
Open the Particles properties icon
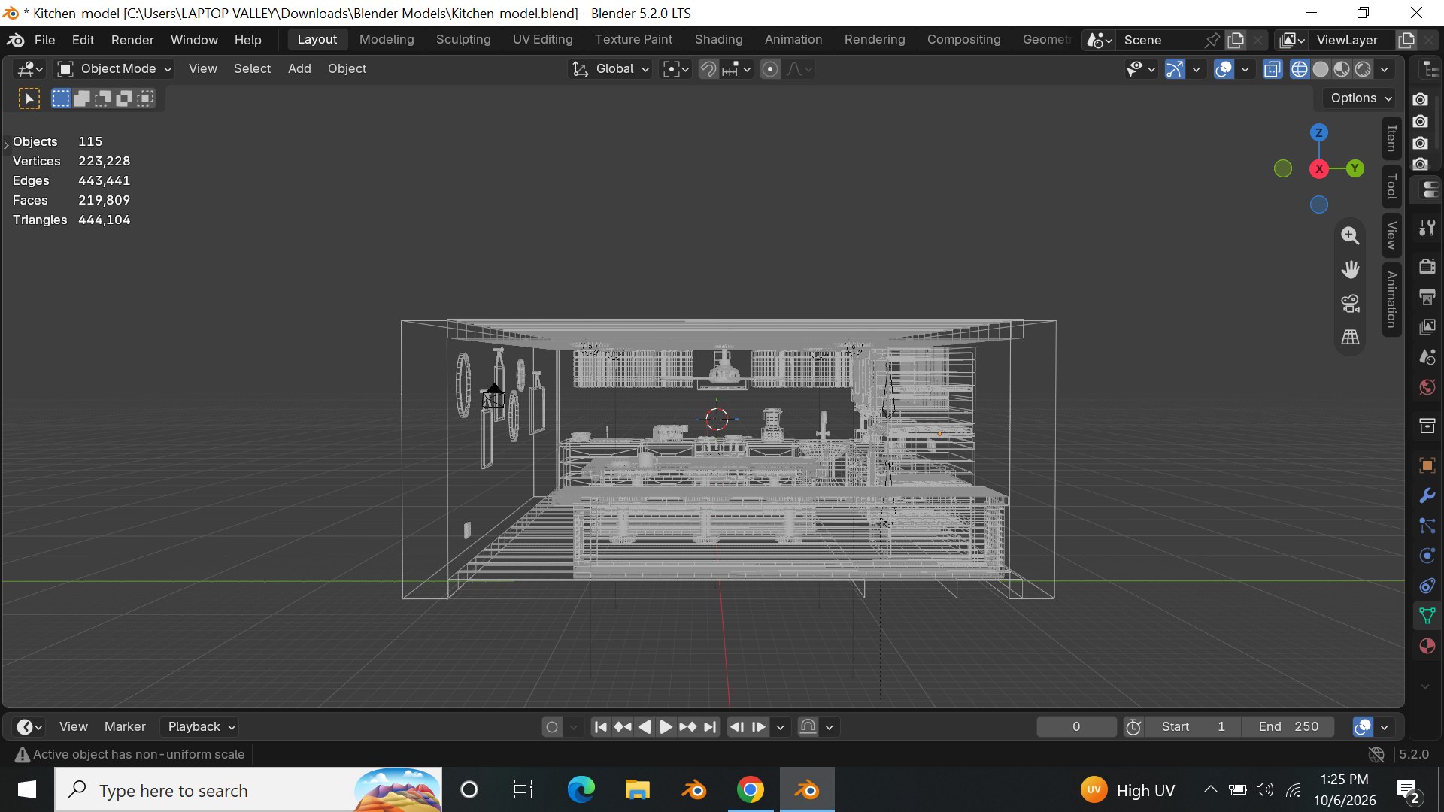[1427, 526]
